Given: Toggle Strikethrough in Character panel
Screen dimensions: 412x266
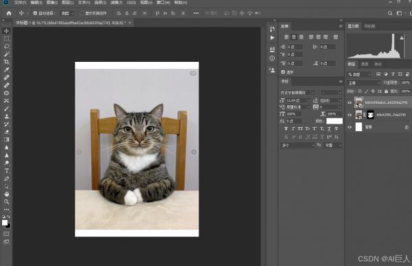Looking at the screenshot, I should (336, 129).
